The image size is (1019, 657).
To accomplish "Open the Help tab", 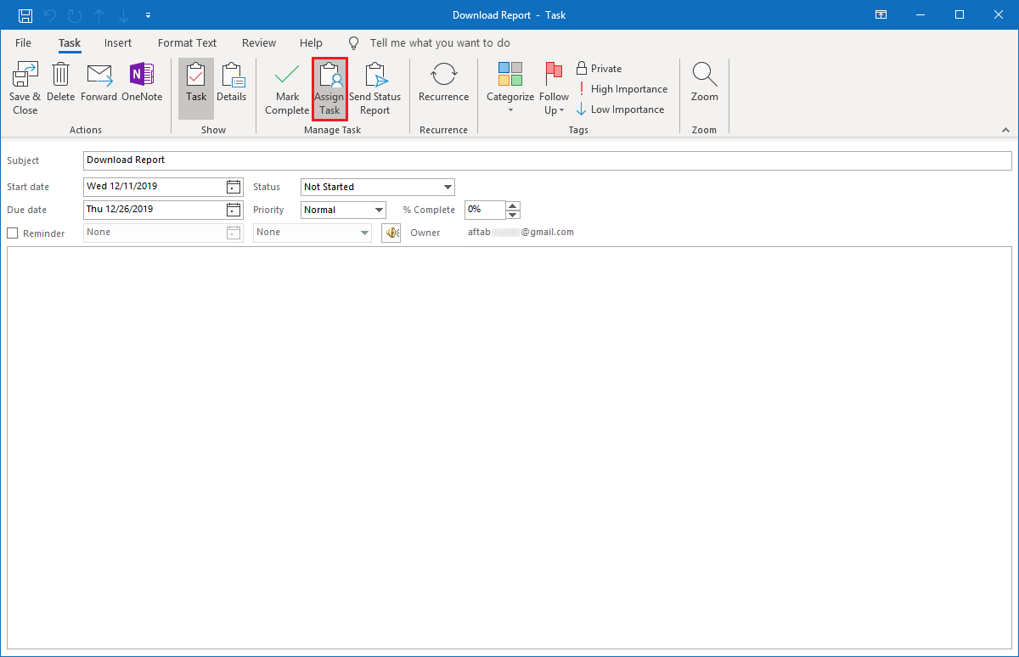I will point(311,42).
